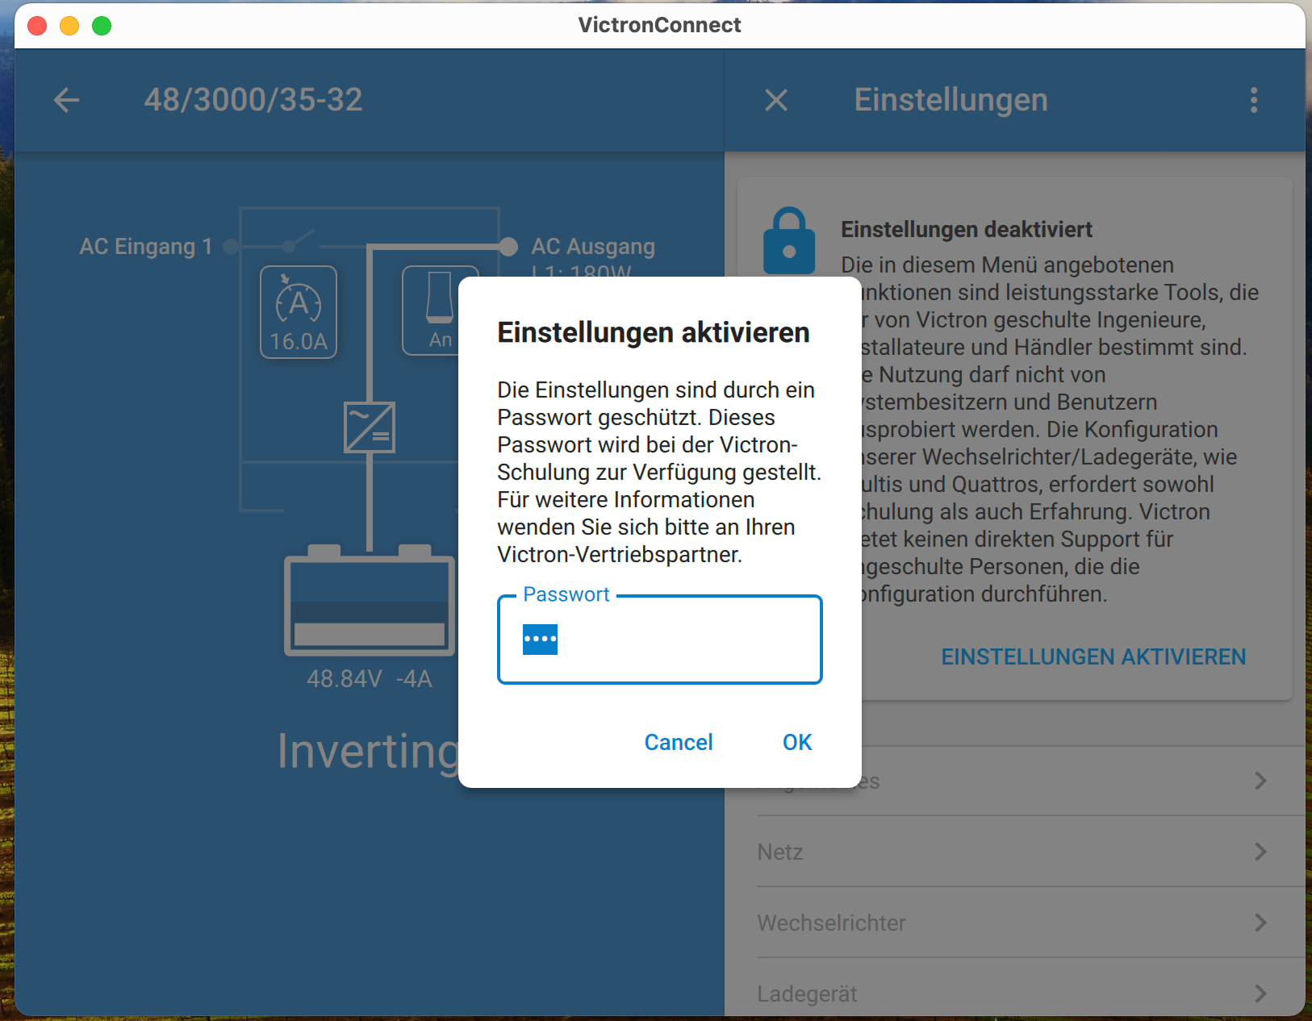Click the 'AC Ausgang' label
This screenshot has height=1021, width=1312.
(x=593, y=247)
